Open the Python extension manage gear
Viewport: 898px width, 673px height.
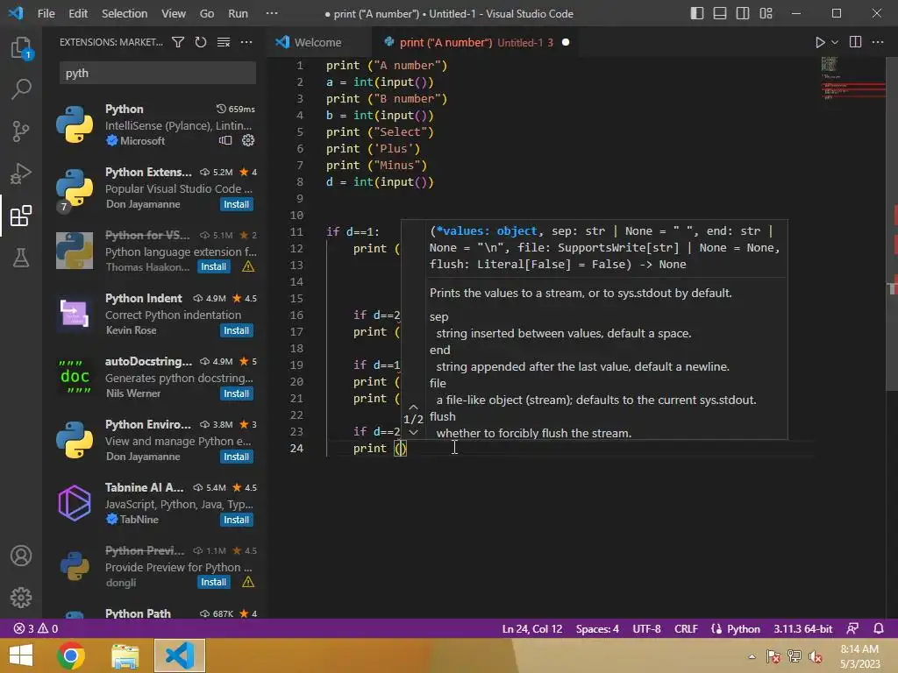coord(248,140)
